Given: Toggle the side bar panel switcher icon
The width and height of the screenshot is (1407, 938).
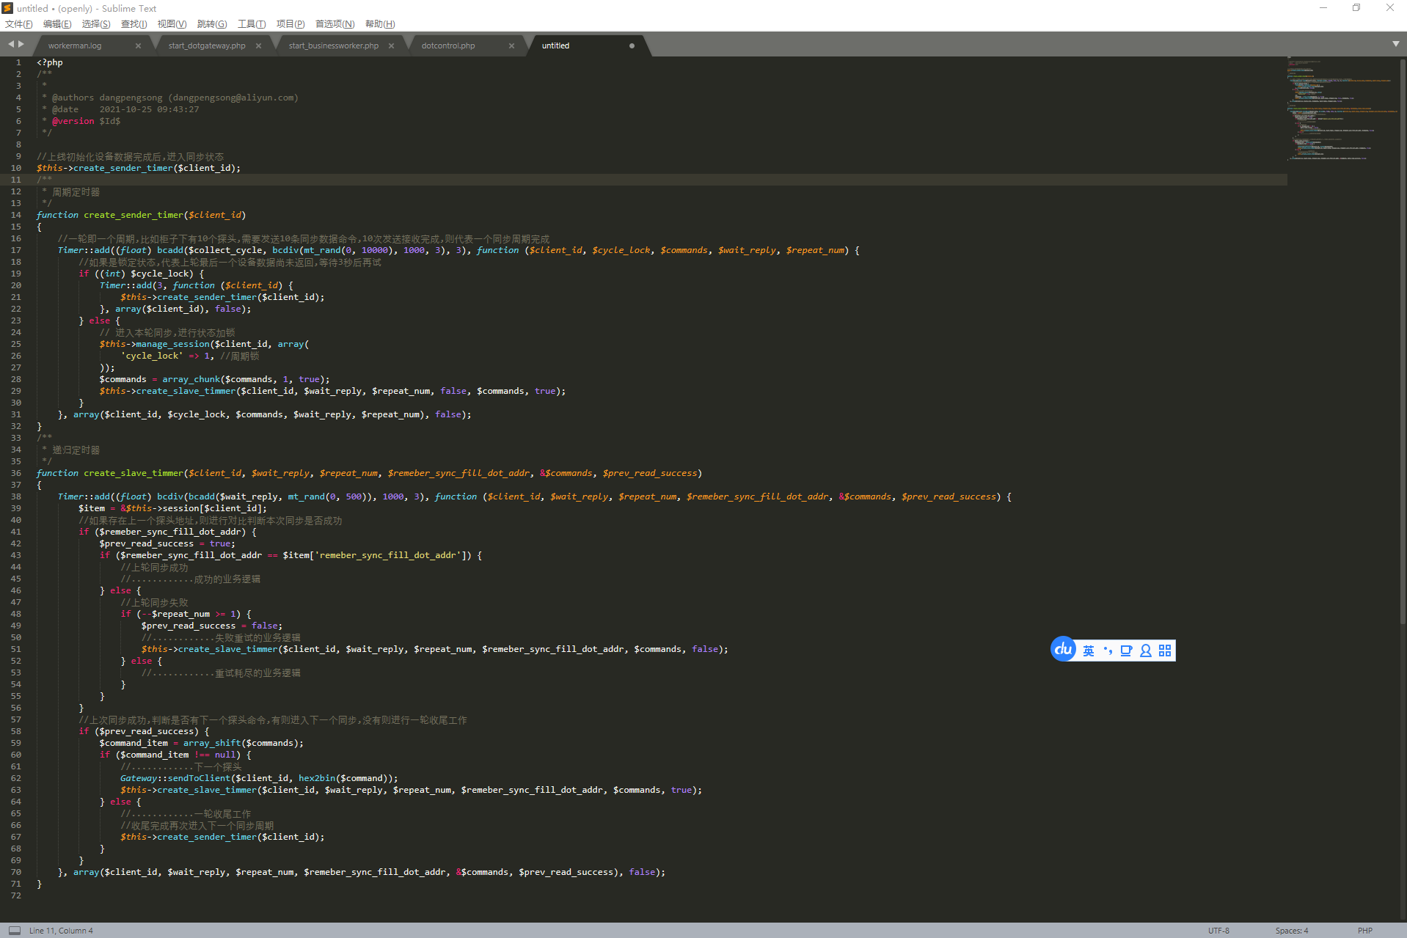Looking at the screenshot, I should (15, 930).
